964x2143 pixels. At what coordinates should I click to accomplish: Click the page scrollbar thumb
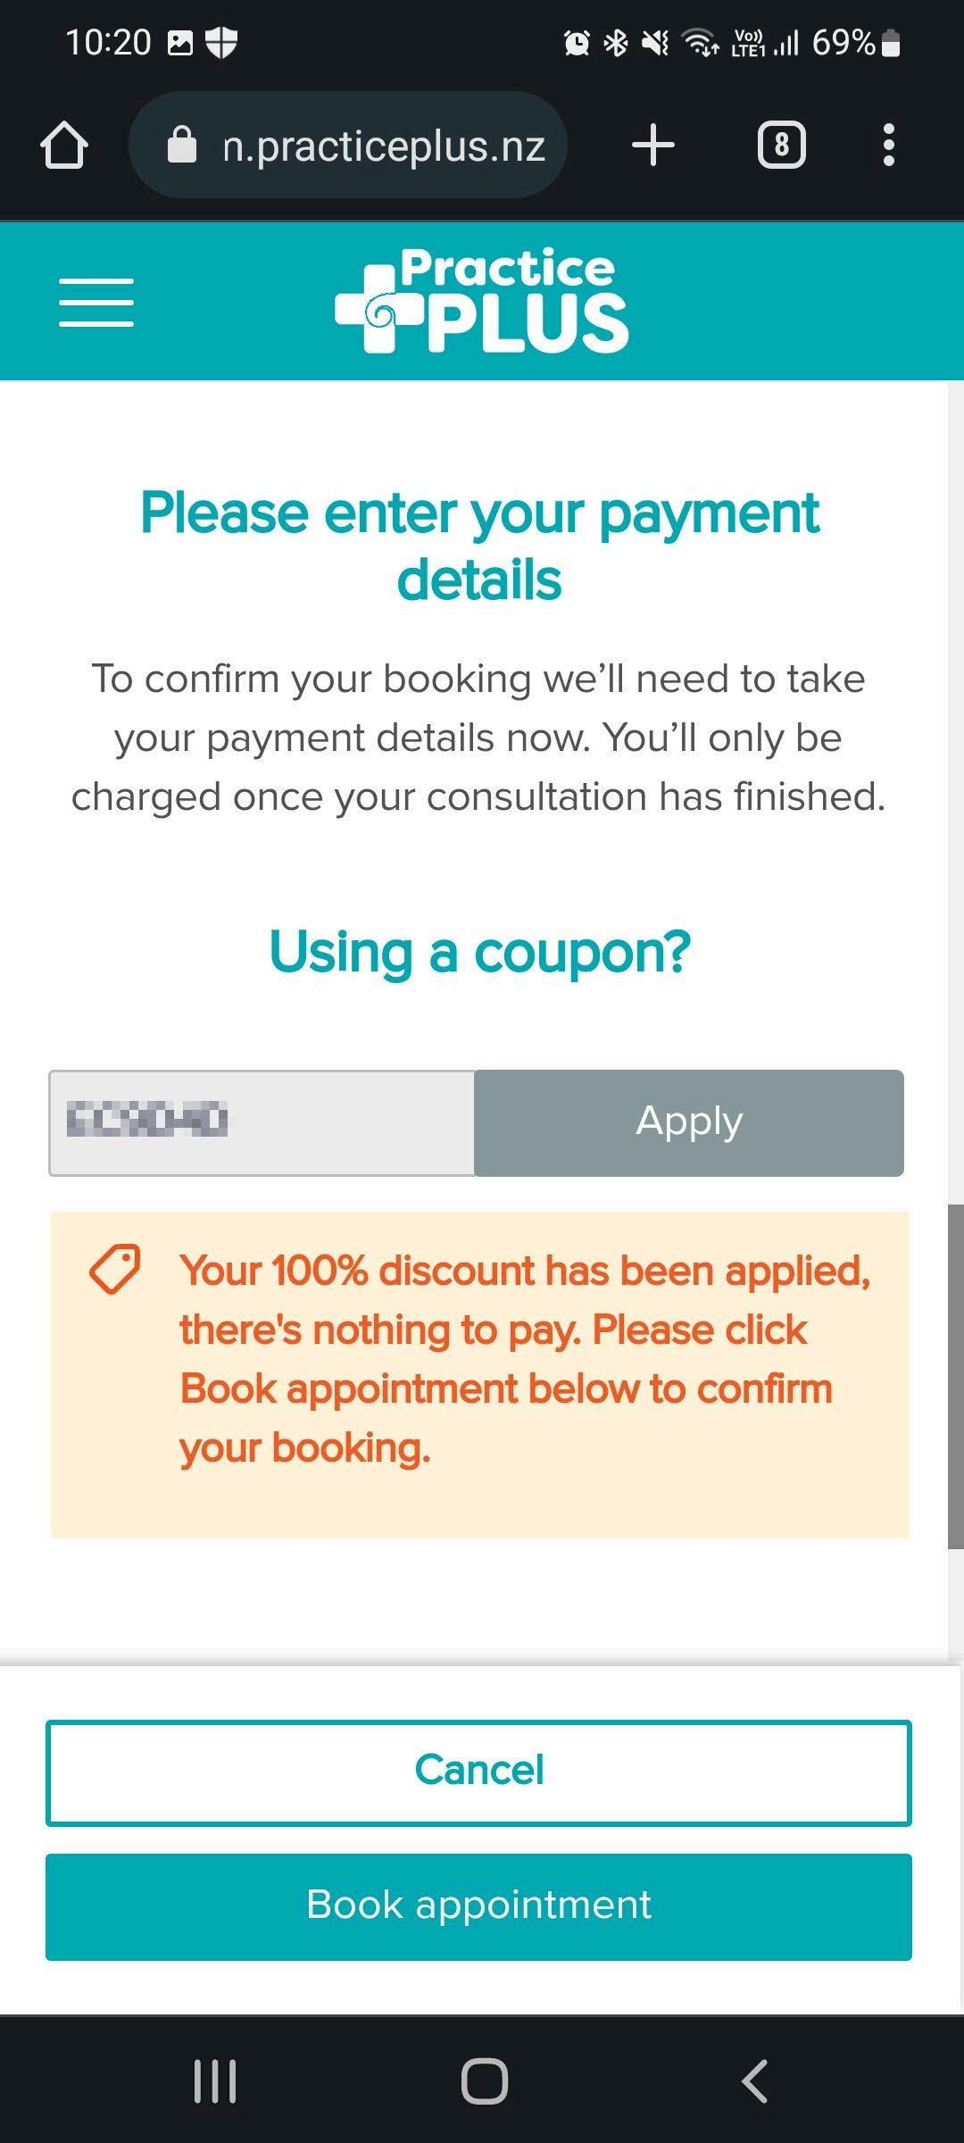pos(955,1376)
